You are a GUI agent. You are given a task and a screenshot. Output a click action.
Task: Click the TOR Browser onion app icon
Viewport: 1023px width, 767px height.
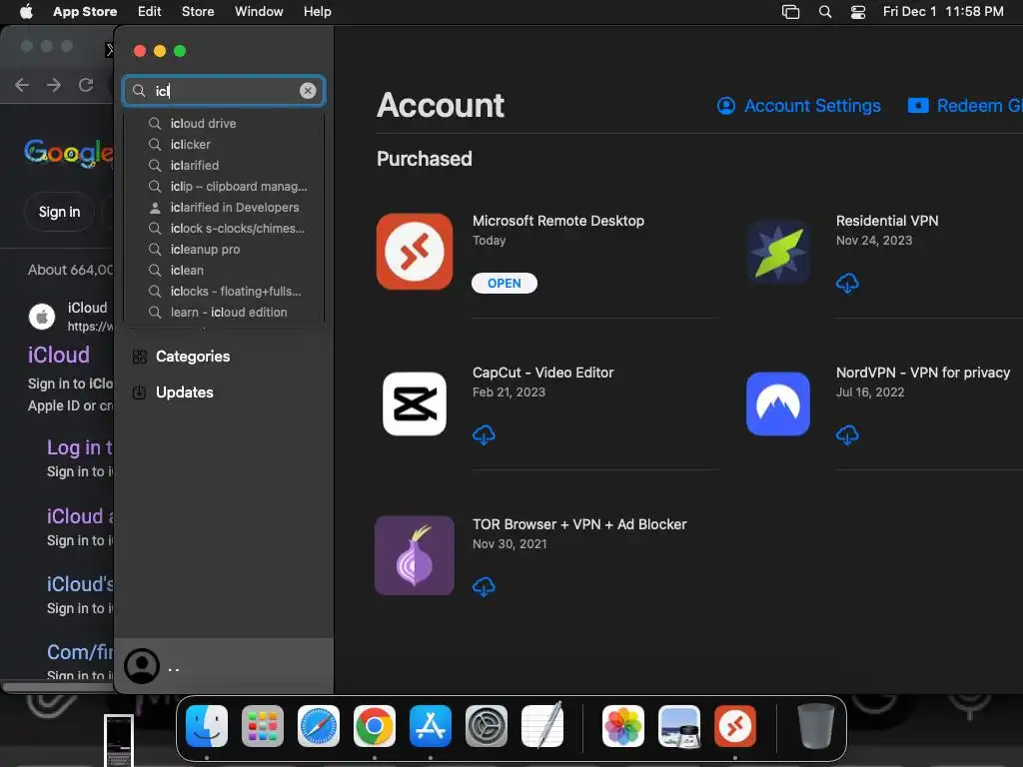(x=415, y=555)
